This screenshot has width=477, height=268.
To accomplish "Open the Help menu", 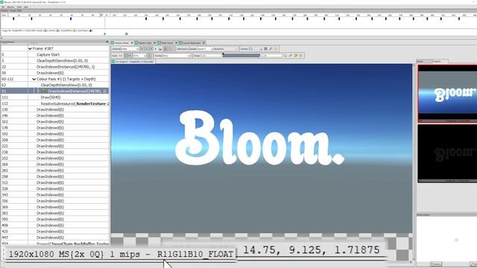I will click(26, 7).
